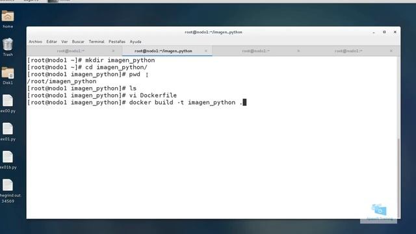Viewport: 416px width, 234px height.
Task: Open the Disk1 folder icon
Action: click(x=8, y=73)
